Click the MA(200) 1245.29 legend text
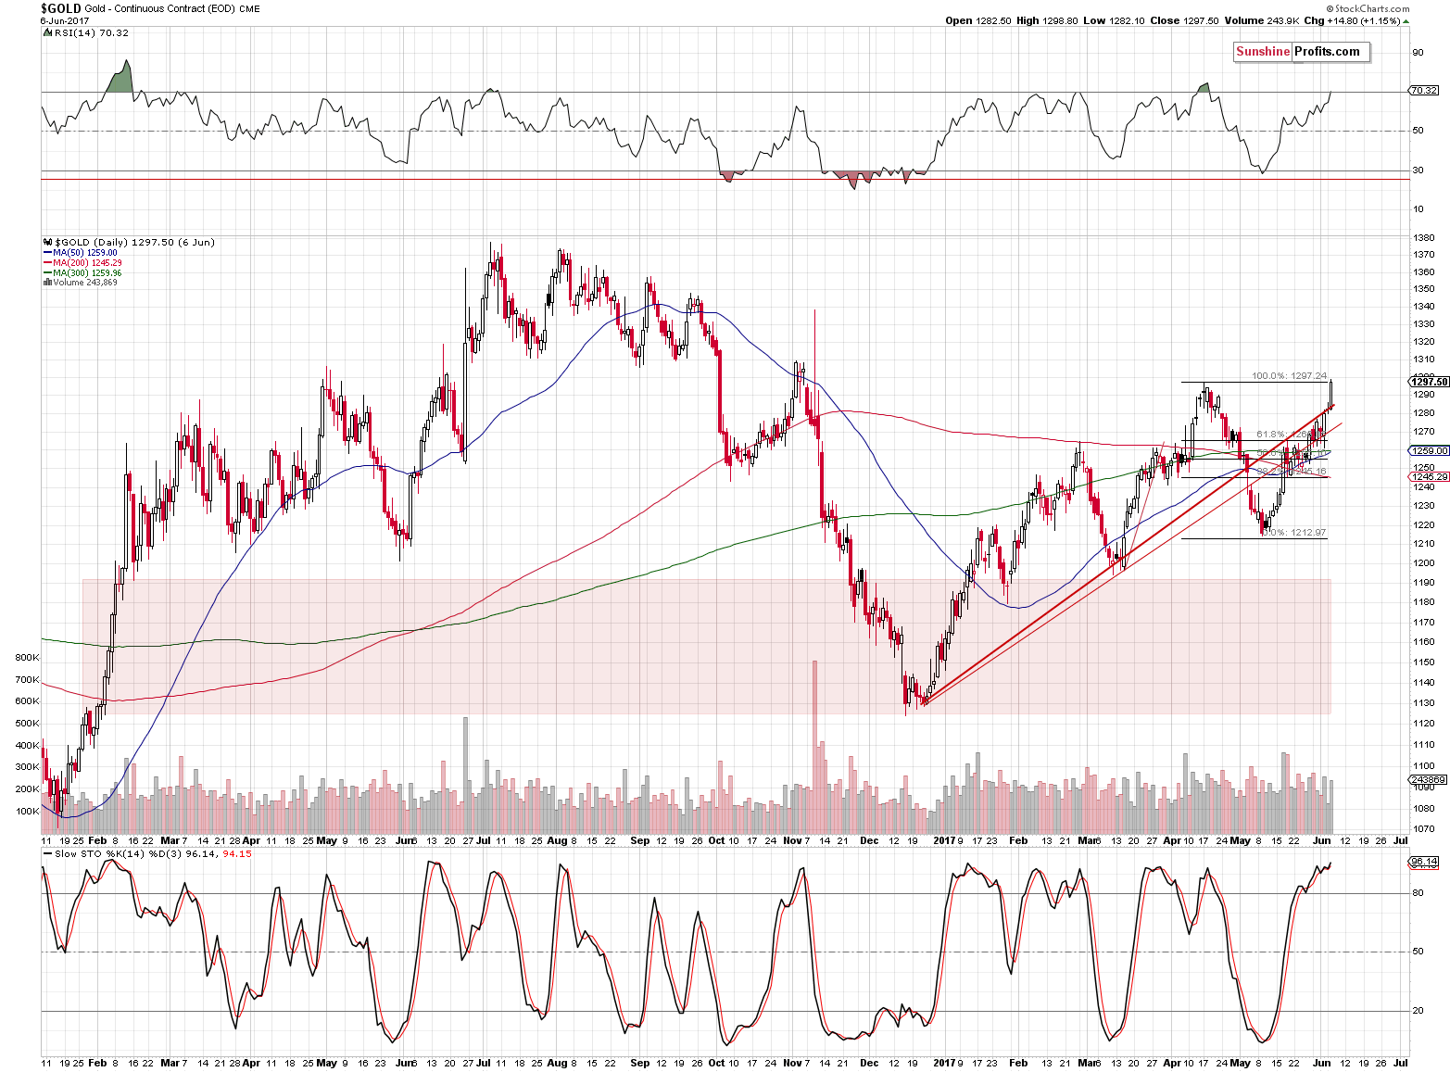The width and height of the screenshot is (1450, 1072). pos(88,263)
